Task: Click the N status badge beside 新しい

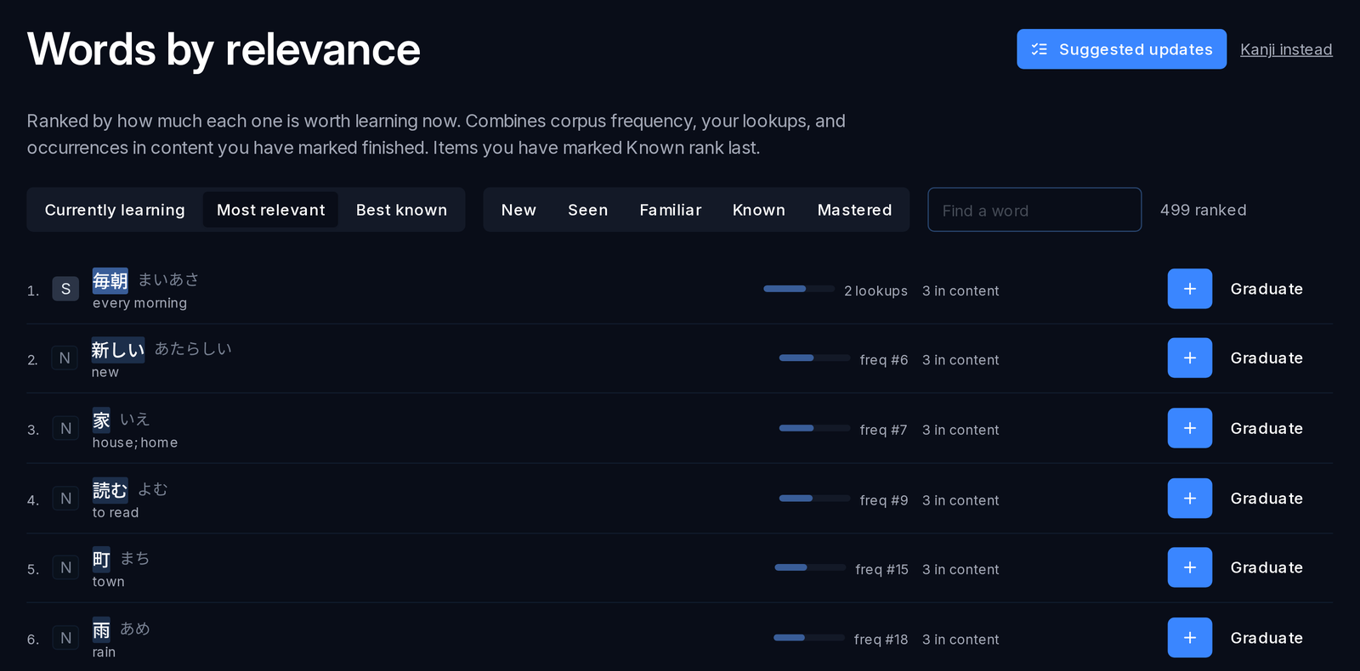Action: coord(65,358)
